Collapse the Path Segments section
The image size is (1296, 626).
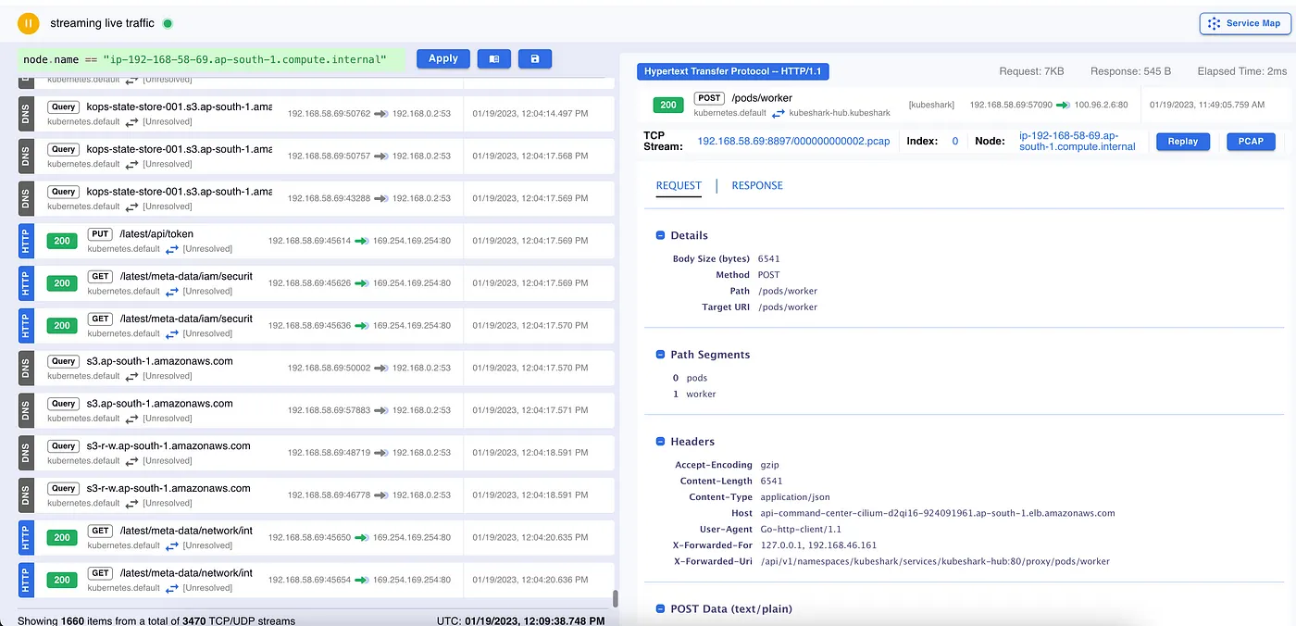[x=661, y=355]
